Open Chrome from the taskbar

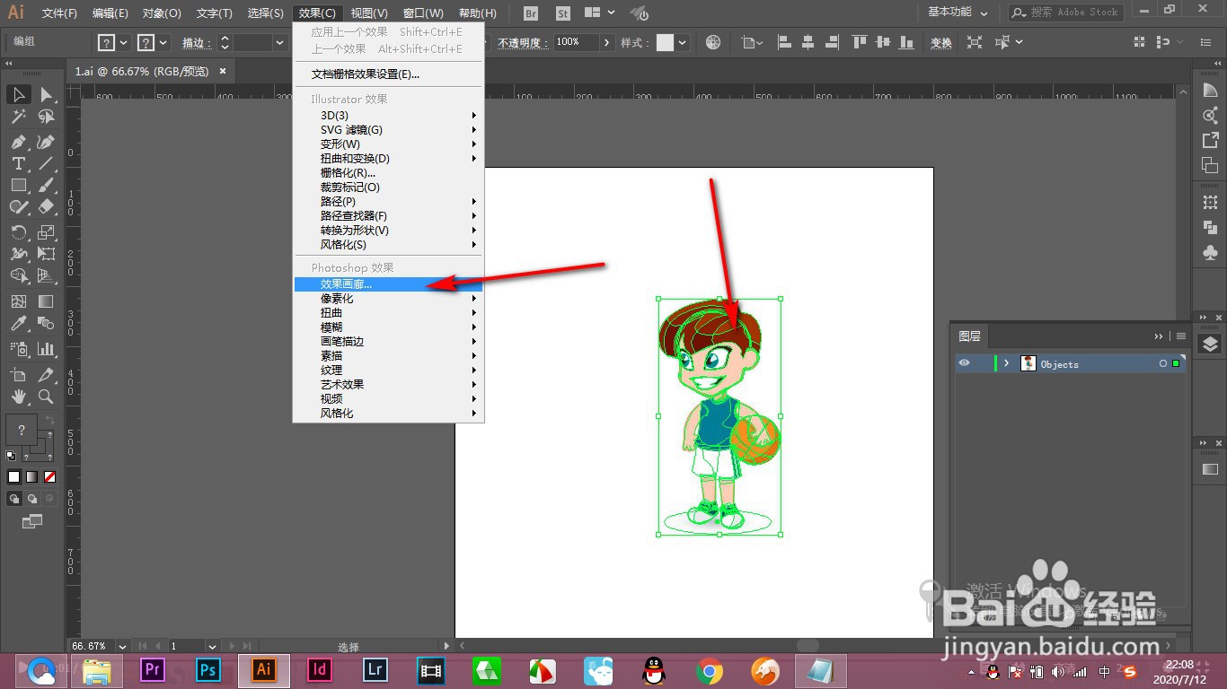coord(710,670)
